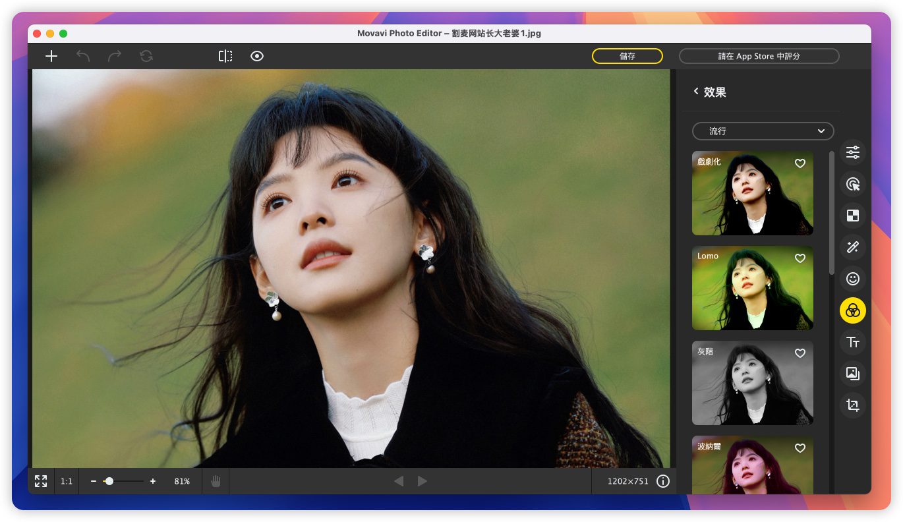
Task: Click the minus zoom out button
Action: pyautogui.click(x=94, y=481)
